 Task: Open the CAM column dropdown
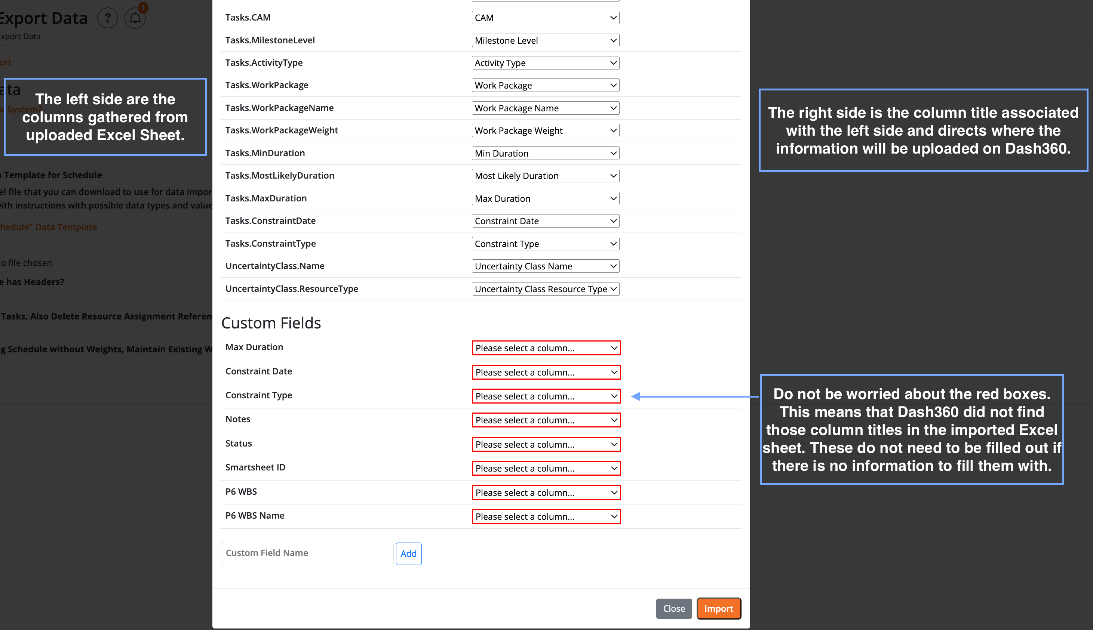pyautogui.click(x=545, y=18)
